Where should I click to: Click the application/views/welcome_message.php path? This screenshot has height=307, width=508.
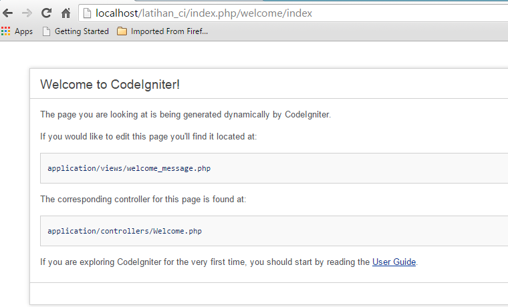click(x=129, y=168)
